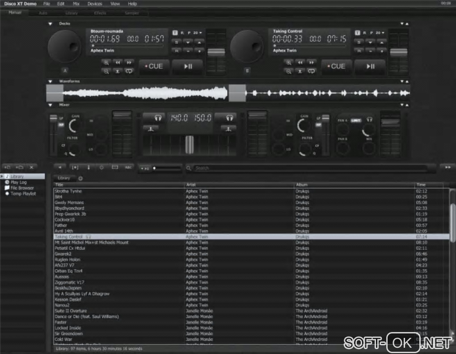Hit CUE on deck A
Viewport: 456px width, 354px height.
[154, 66]
